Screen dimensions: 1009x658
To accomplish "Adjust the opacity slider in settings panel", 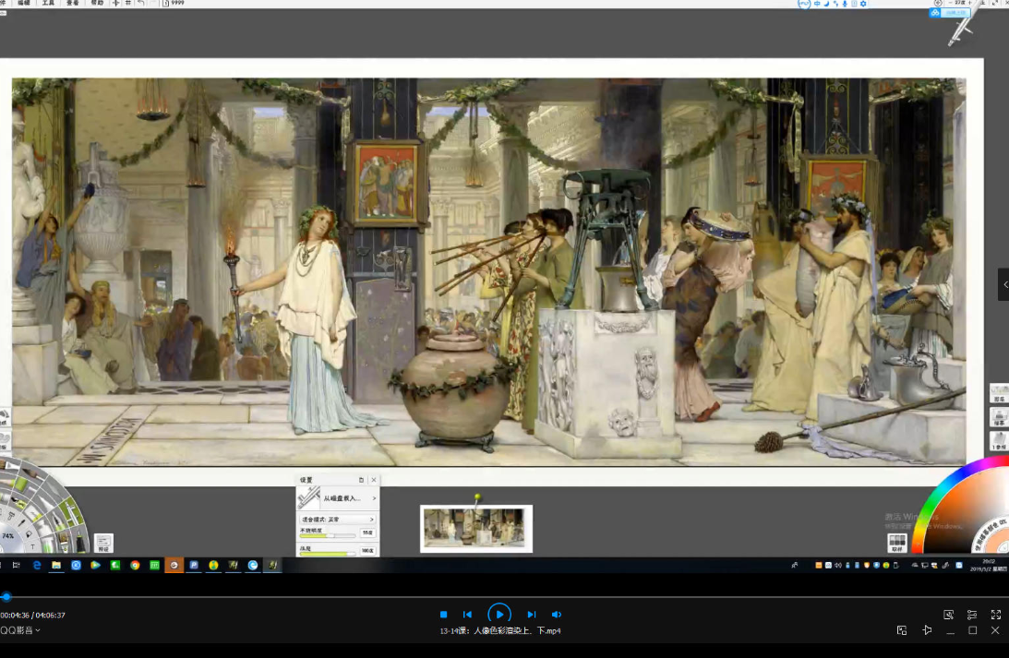I will click(x=328, y=535).
